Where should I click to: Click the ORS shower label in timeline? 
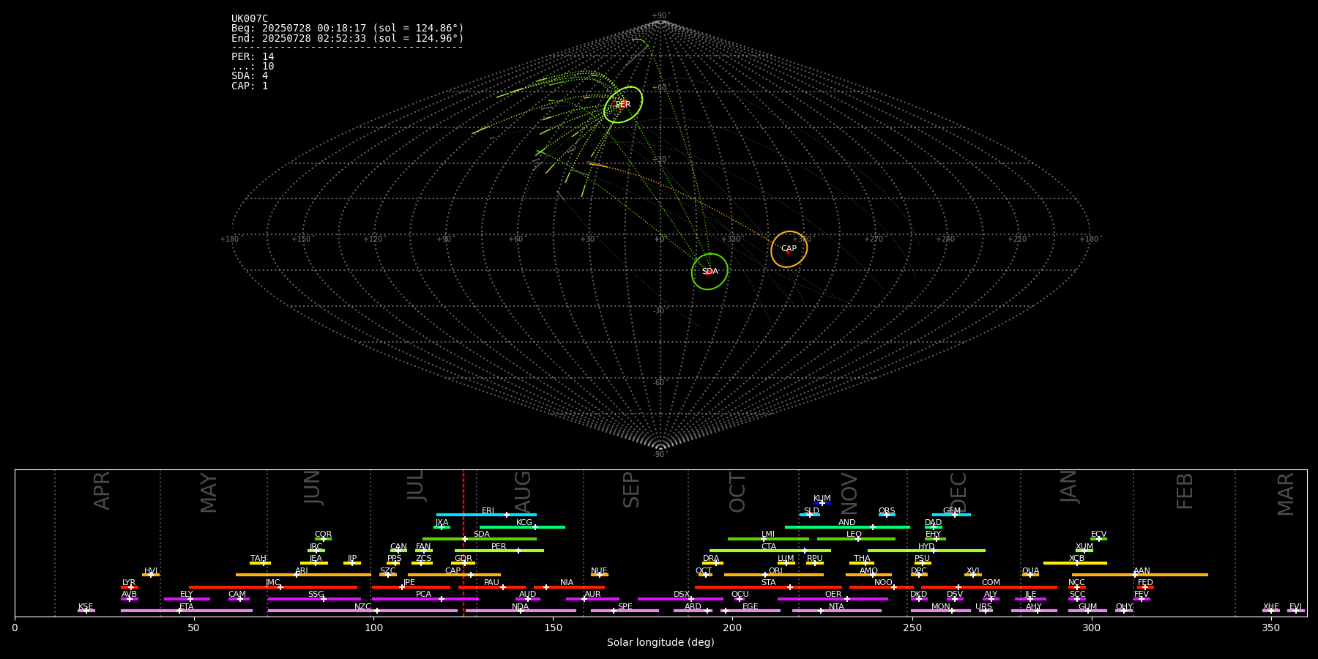coord(887,511)
